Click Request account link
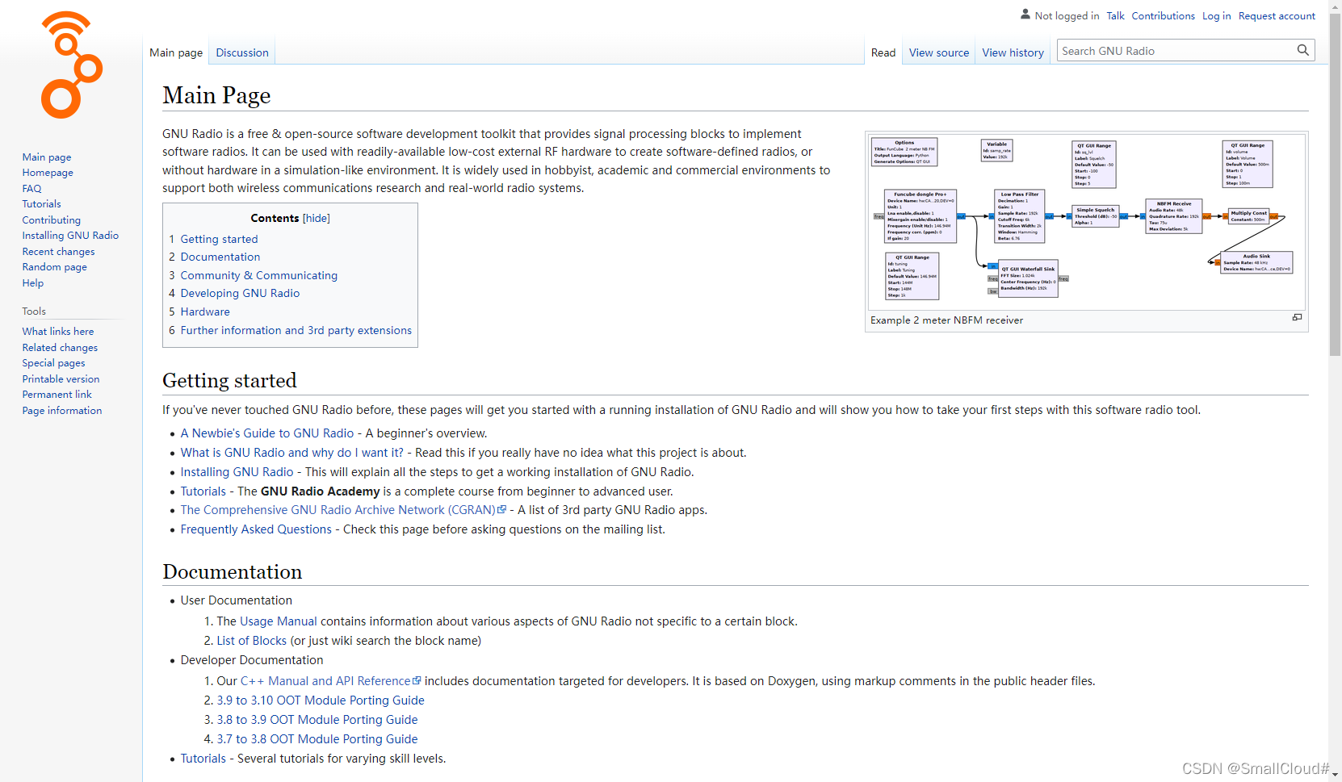This screenshot has width=1342, height=782. click(x=1277, y=15)
